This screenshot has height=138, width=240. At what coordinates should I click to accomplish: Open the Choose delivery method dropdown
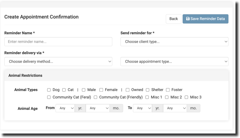click(x=58, y=61)
